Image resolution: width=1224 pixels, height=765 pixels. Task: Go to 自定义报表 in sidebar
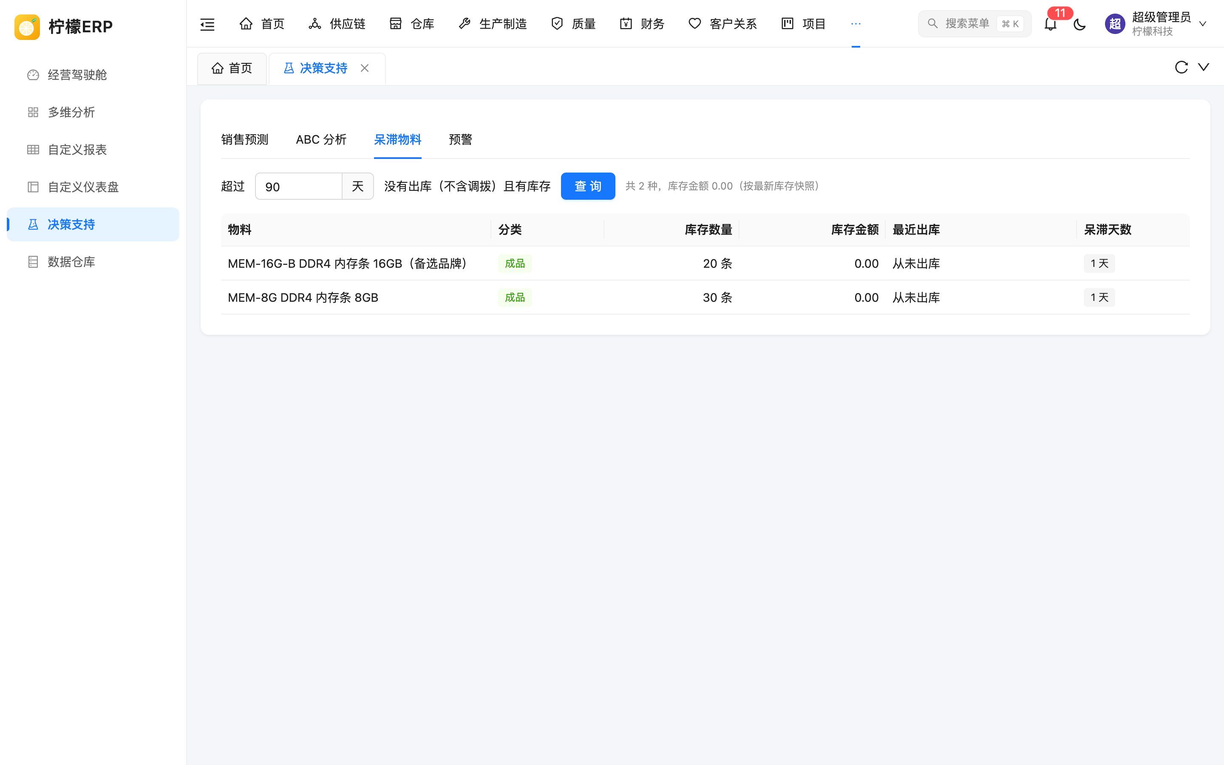[x=93, y=150]
